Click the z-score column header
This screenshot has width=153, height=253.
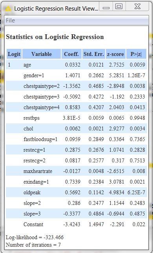(x=115, y=54)
